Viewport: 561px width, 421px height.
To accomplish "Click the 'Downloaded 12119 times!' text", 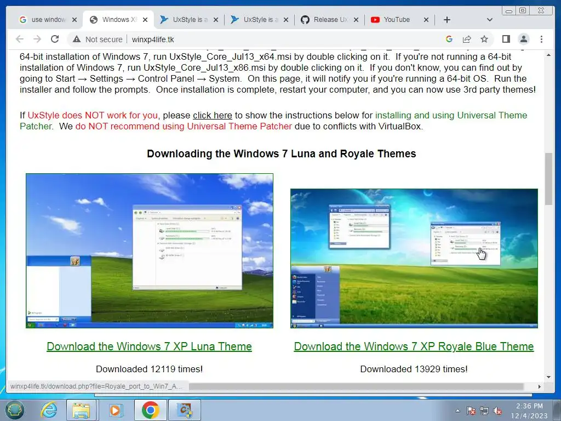I will click(149, 369).
